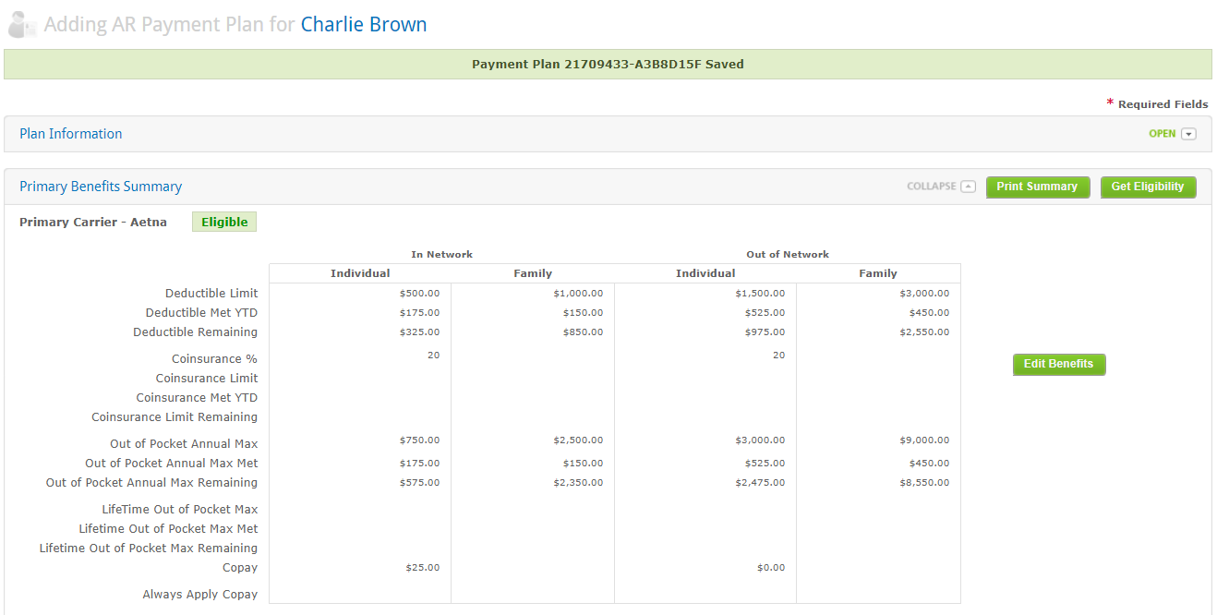Click the COLLAPSE label text
1217x615 pixels.
coord(931,187)
